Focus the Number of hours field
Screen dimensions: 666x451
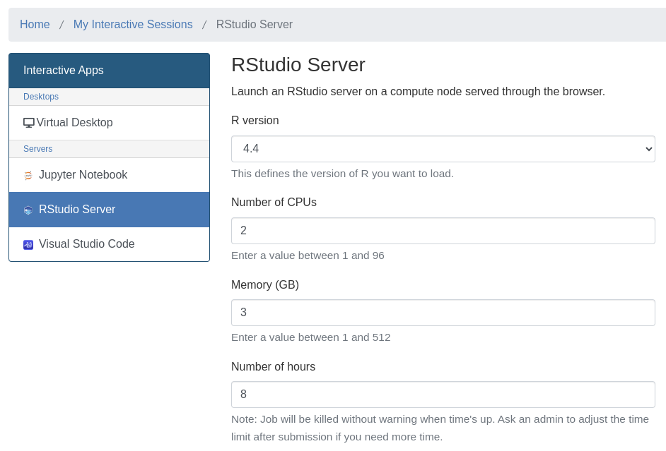click(x=443, y=395)
